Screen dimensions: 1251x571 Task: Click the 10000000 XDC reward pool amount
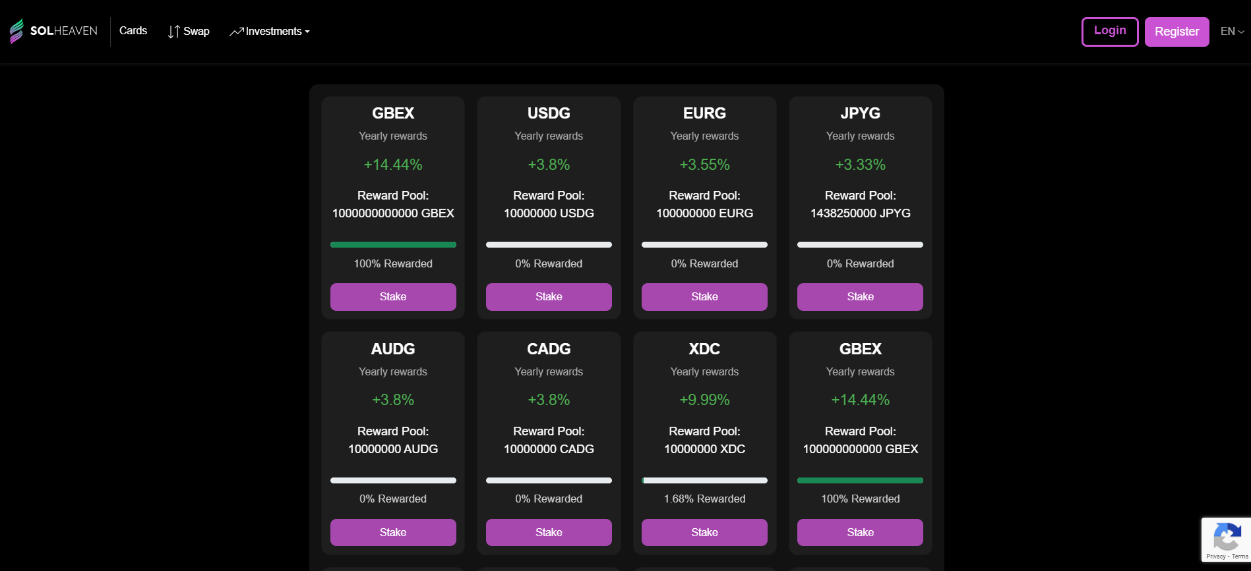pos(704,449)
